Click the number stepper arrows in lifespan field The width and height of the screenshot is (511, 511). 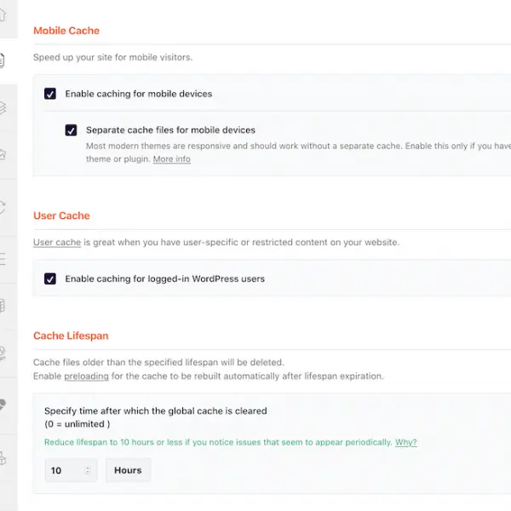[x=88, y=470]
